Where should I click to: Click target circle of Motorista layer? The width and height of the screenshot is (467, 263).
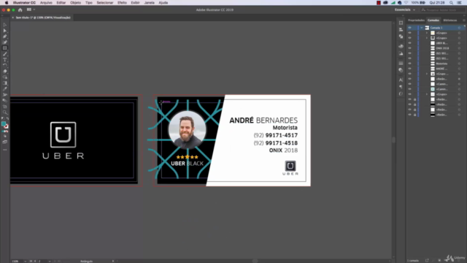[x=459, y=64]
